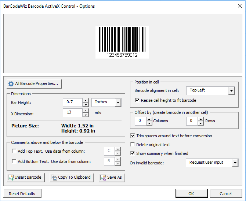Open the Barcode alignment in cell dropdown
The width and height of the screenshot is (246, 201).
tap(231, 91)
